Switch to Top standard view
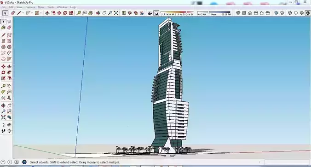This screenshot has height=167, width=311. [244, 13]
